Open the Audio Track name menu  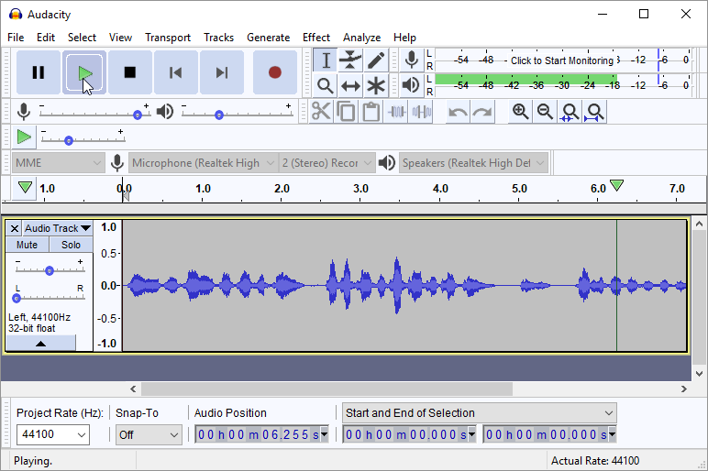57,228
